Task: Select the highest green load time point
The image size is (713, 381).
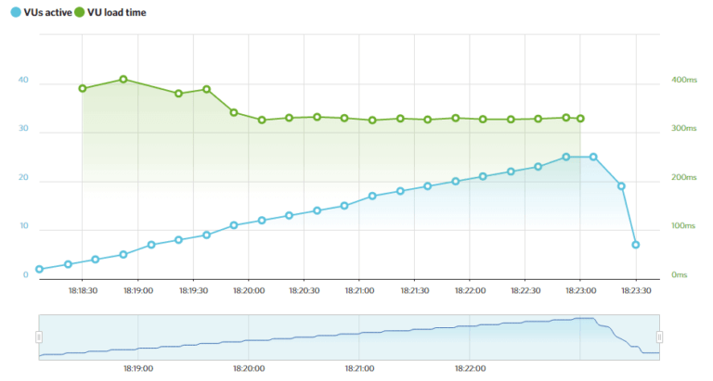Action: coord(123,80)
